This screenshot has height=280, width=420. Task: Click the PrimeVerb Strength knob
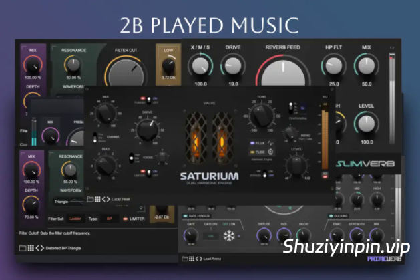click(x=357, y=235)
